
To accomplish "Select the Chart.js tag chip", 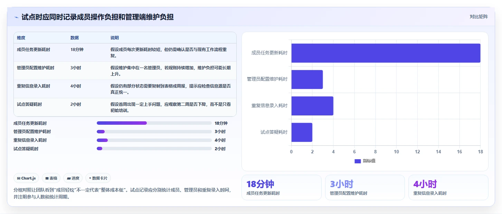I will pos(27,178).
